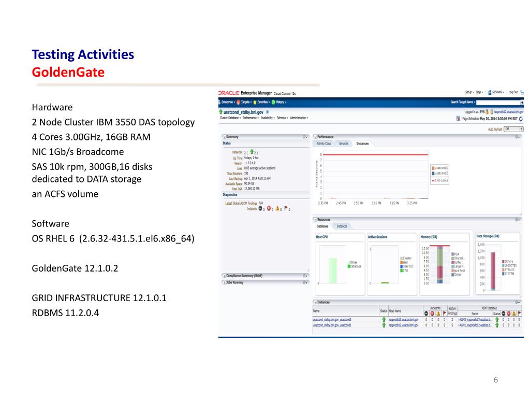Click the Summary panel gear icon
530x398 pixels.
(x=305, y=137)
